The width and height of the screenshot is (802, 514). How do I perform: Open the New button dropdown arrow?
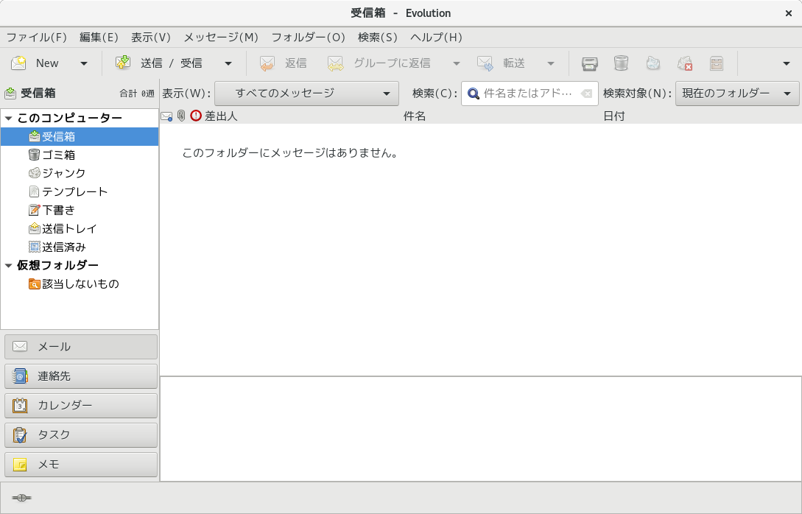point(84,63)
